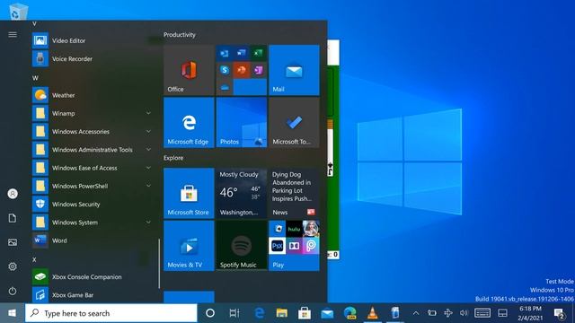This screenshot has width=575, height=323.
Task: Click the Cortana circle on taskbar
Action: coord(210,313)
